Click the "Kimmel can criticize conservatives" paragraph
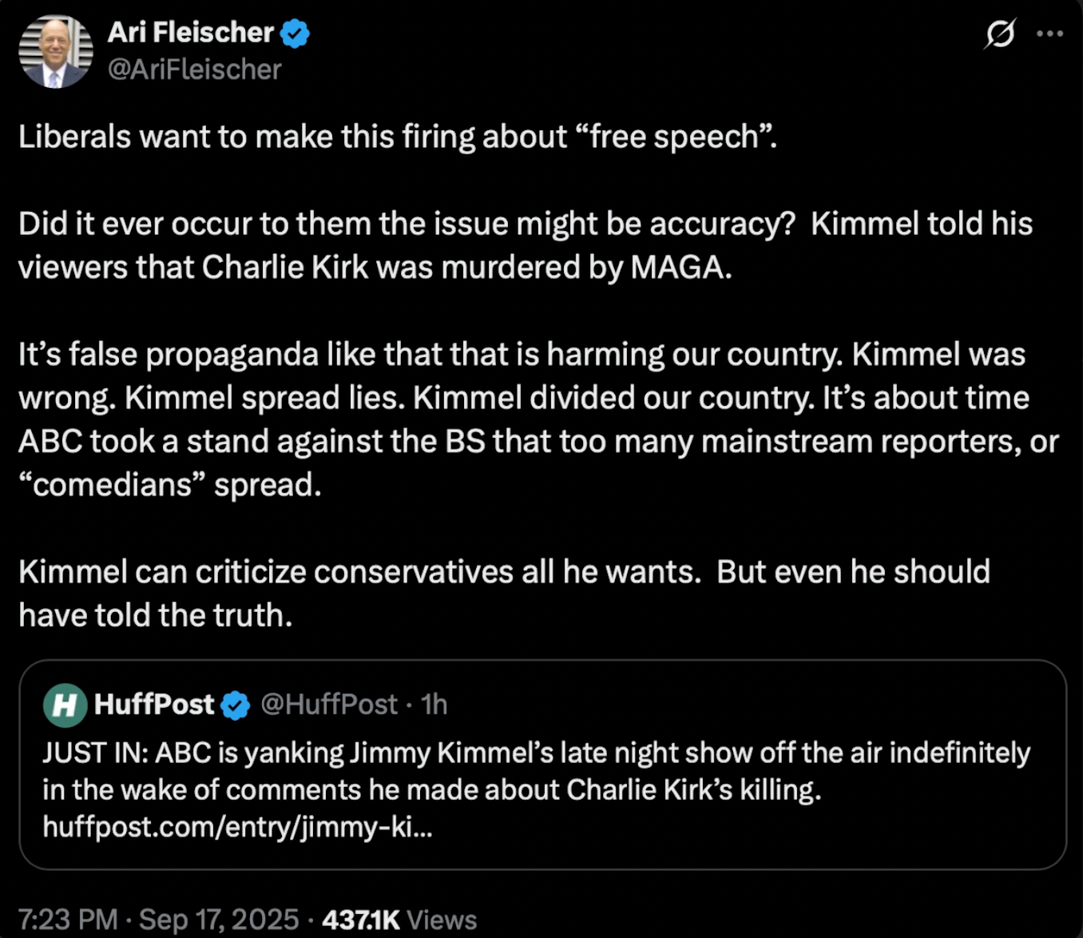Screen dimensions: 1083x938 point(503,572)
